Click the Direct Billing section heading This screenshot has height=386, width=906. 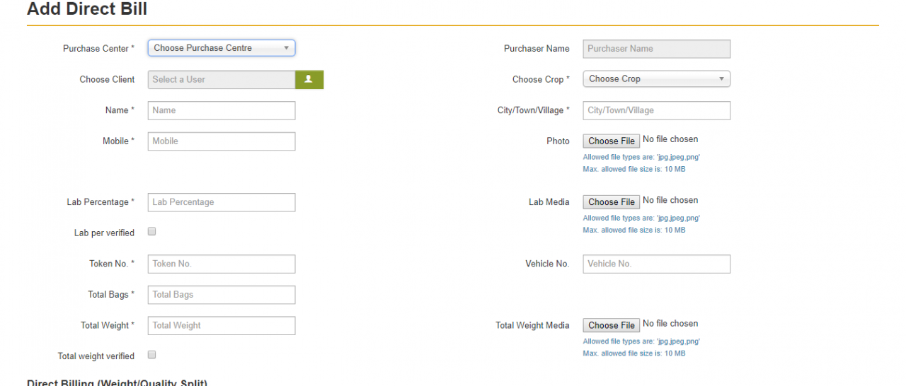[x=117, y=382]
